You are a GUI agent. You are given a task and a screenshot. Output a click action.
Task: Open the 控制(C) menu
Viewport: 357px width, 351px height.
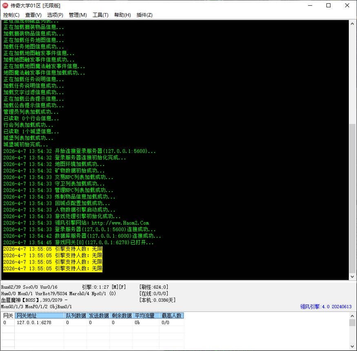tap(11, 15)
